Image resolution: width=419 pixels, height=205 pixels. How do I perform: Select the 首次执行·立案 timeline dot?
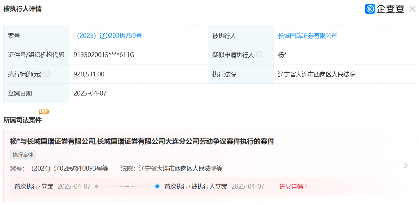pyautogui.click(x=96, y=186)
